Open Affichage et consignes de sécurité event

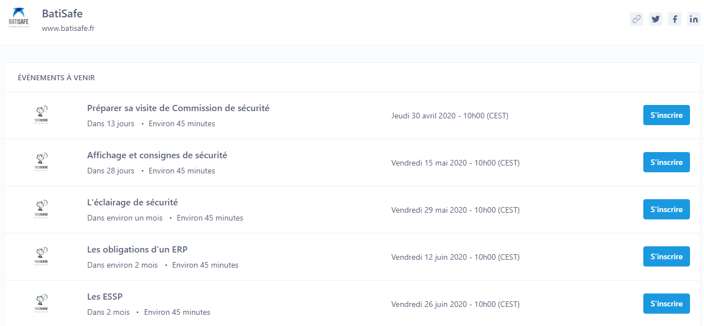tap(157, 155)
